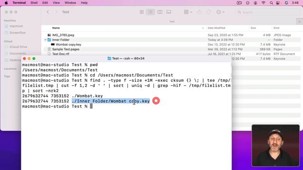This screenshot has width=303, height=170.
Task: Click the Wombat copy.key file icon
Action: point(53,44)
